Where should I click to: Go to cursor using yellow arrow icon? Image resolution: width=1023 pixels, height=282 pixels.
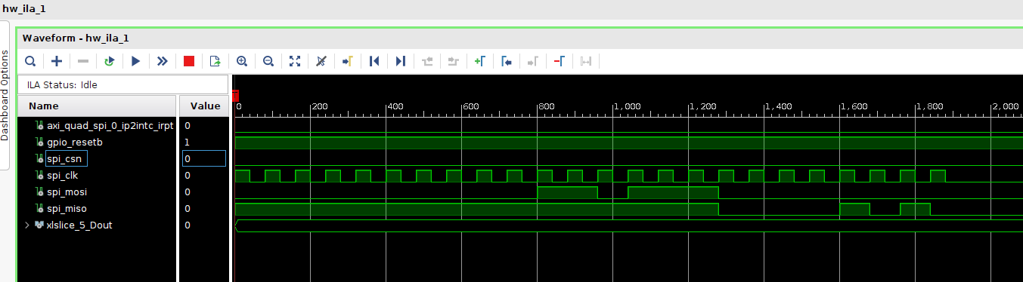coord(348,61)
